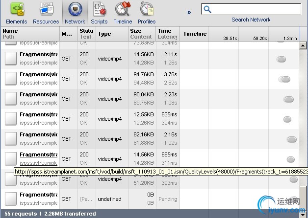The image size is (308, 218).
Task: Open the Scripts panel icon
Action: point(99,13)
